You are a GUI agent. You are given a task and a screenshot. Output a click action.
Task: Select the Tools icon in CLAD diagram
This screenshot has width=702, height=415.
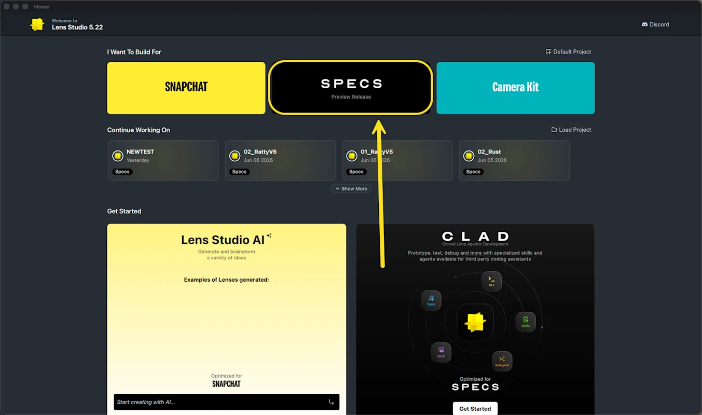431,300
